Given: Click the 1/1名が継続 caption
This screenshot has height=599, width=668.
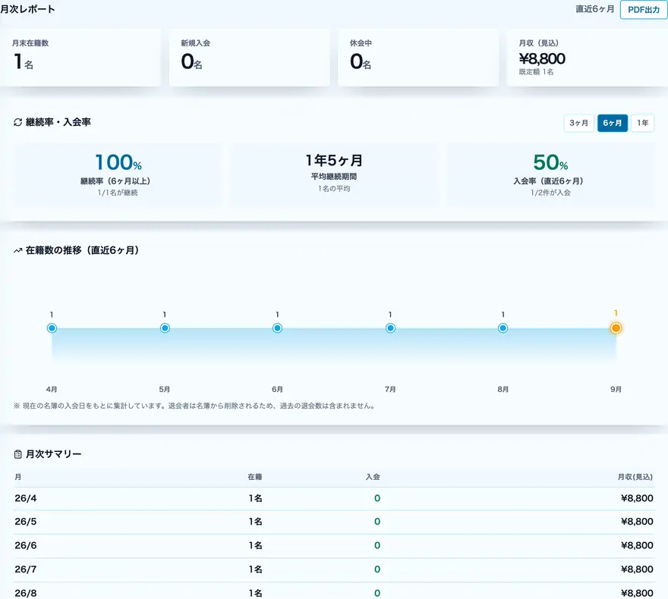Looking at the screenshot, I should coord(118,193).
